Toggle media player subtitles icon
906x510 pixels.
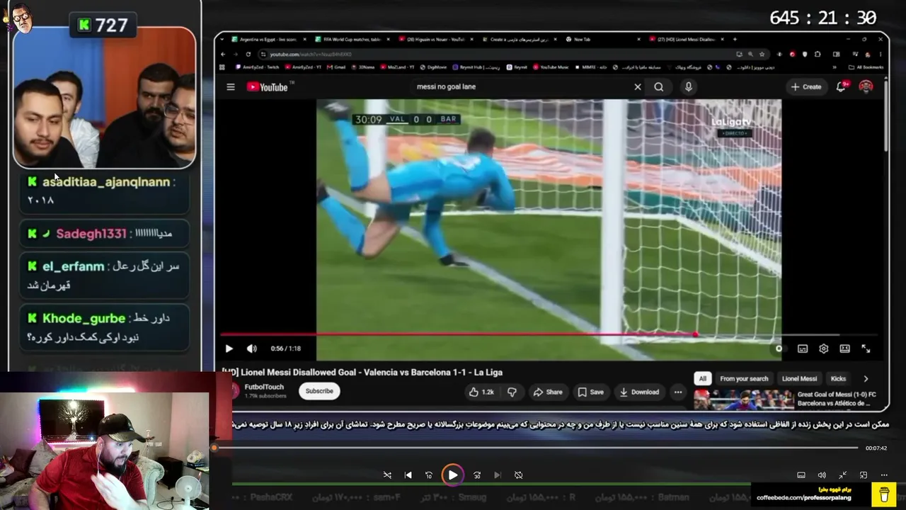801,475
